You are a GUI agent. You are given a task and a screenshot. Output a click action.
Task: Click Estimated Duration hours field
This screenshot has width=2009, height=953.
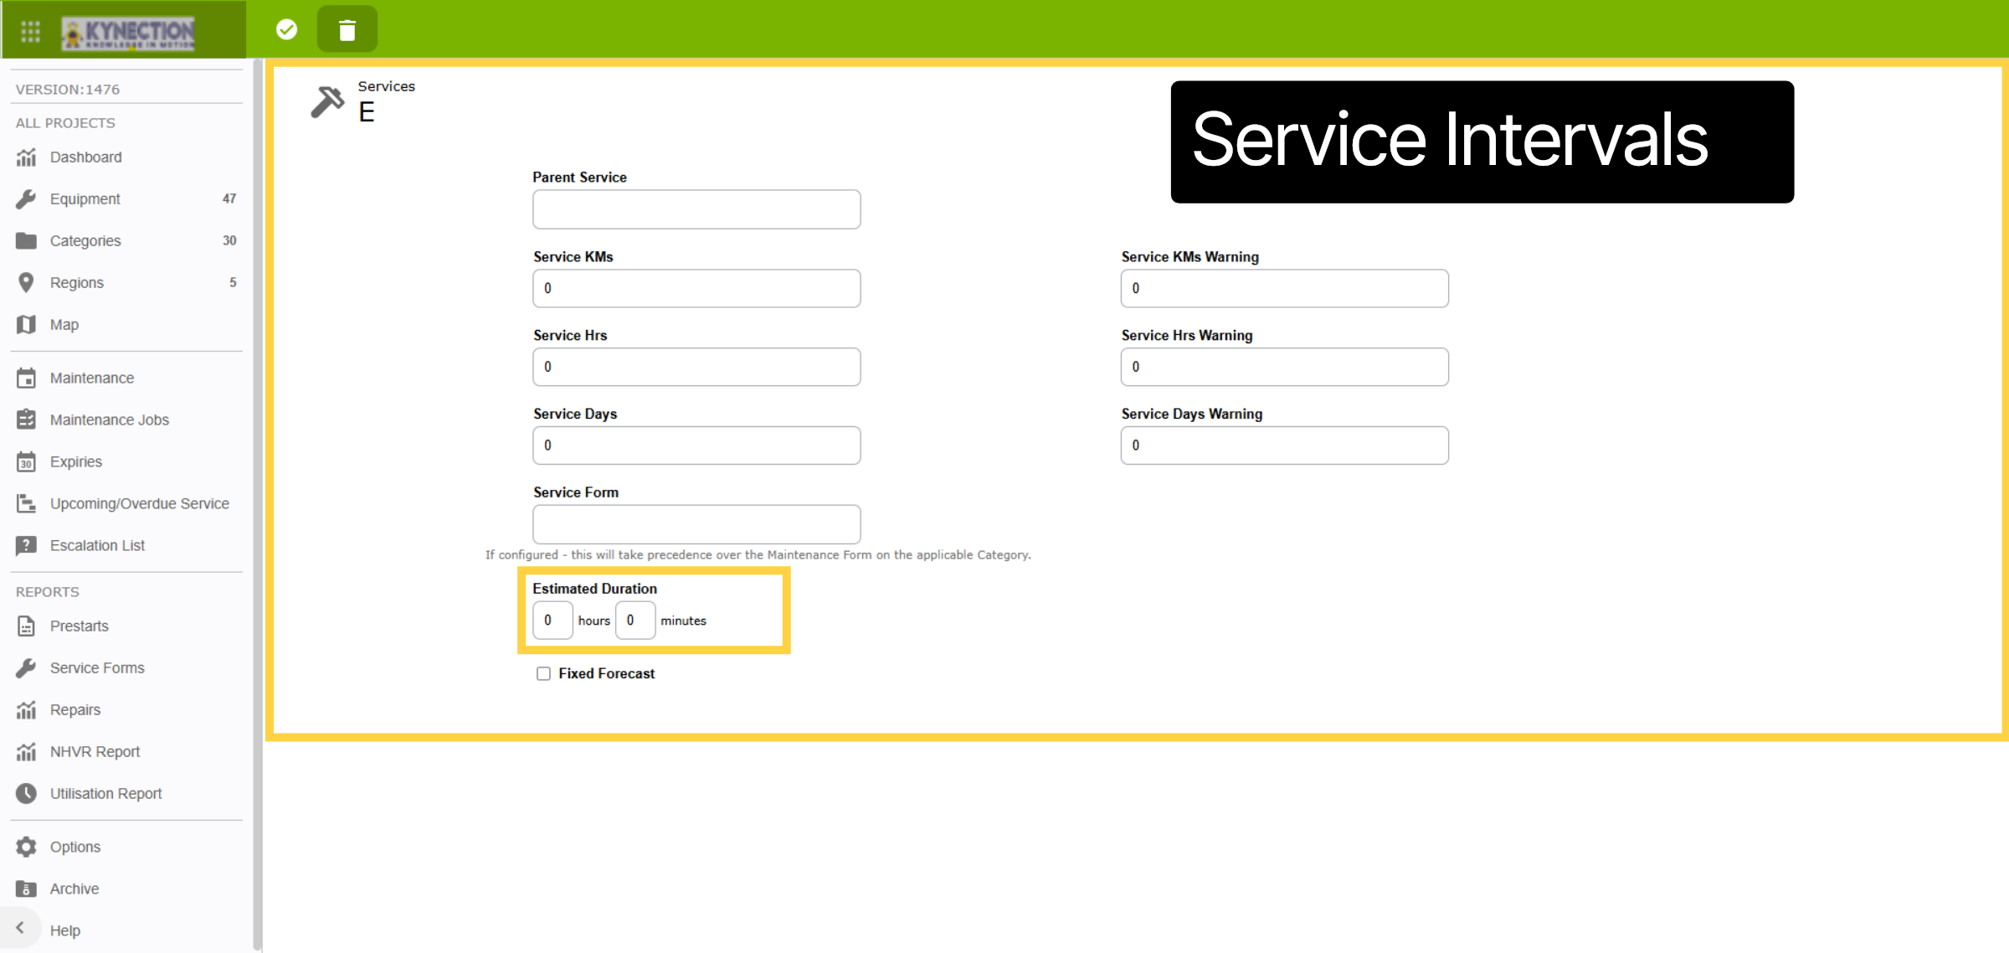[x=552, y=621]
